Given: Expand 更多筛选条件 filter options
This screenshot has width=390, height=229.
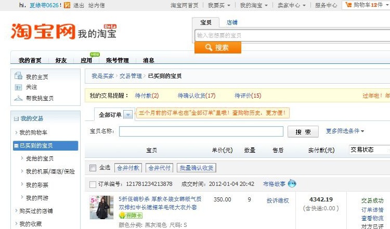Looking at the screenshot, I should 345,131.
